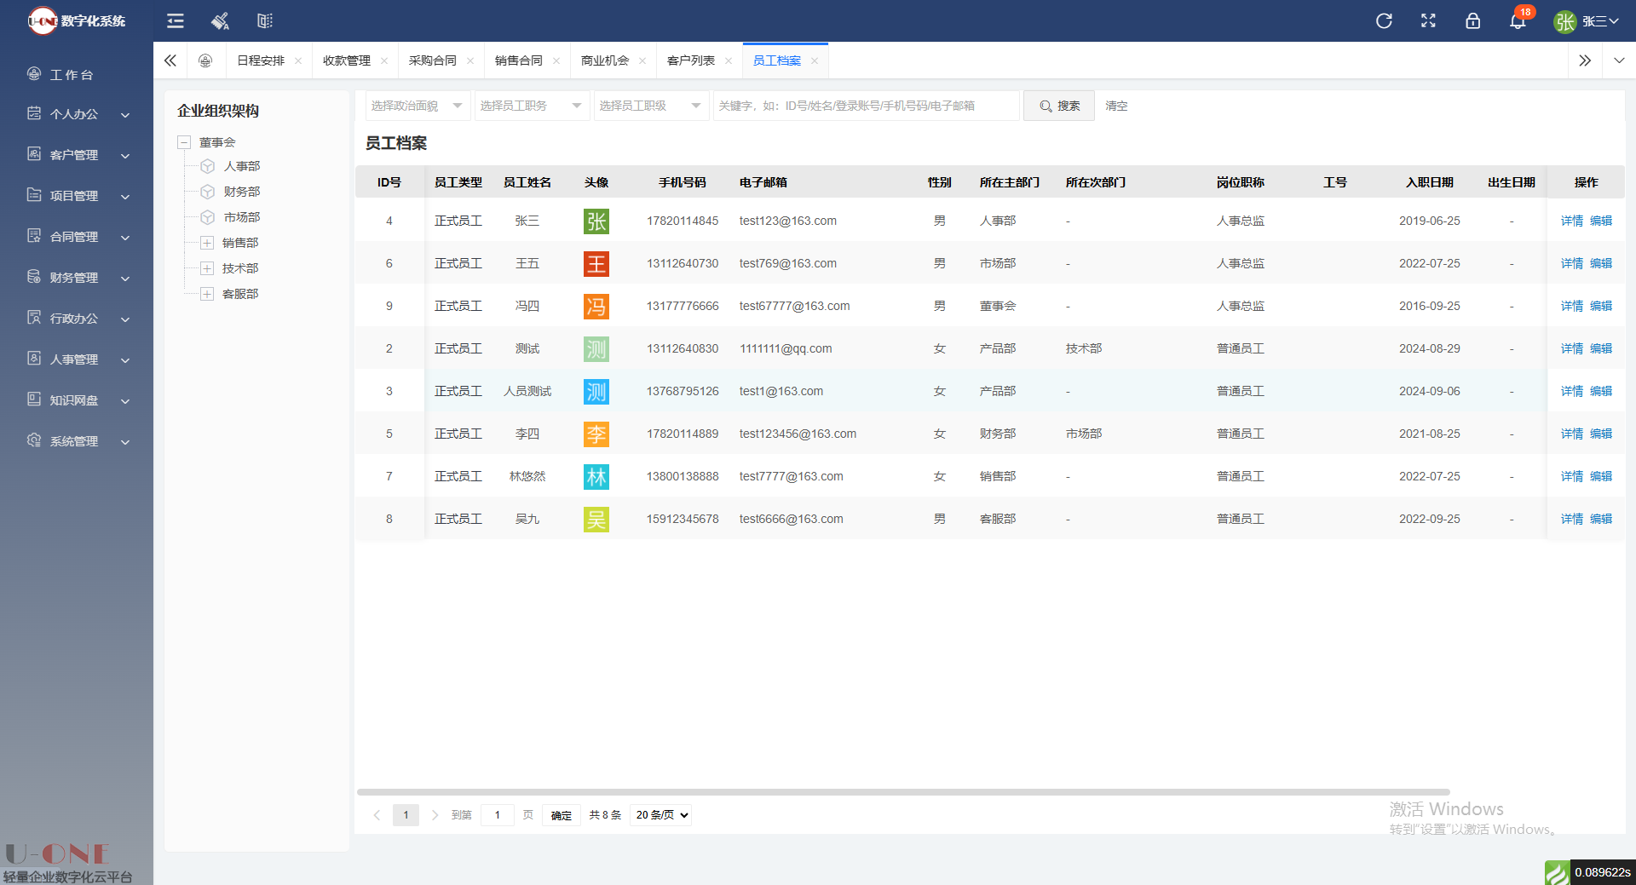Select 人事部 in organization tree
The width and height of the screenshot is (1636, 885).
242,166
